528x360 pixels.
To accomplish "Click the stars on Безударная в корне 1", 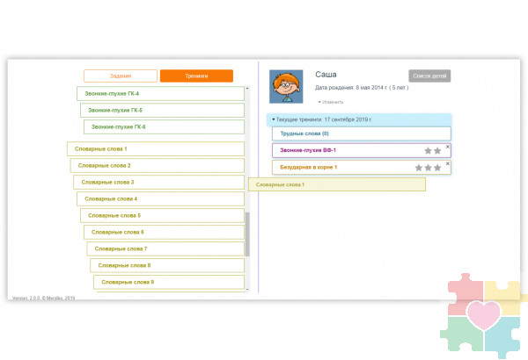I will [x=428, y=168].
